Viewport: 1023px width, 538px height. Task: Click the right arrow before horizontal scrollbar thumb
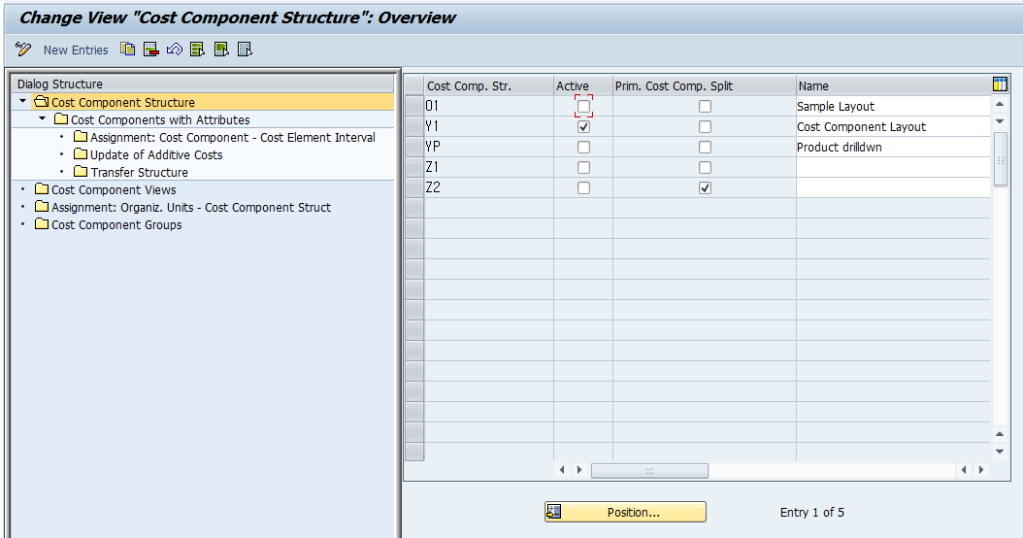578,470
